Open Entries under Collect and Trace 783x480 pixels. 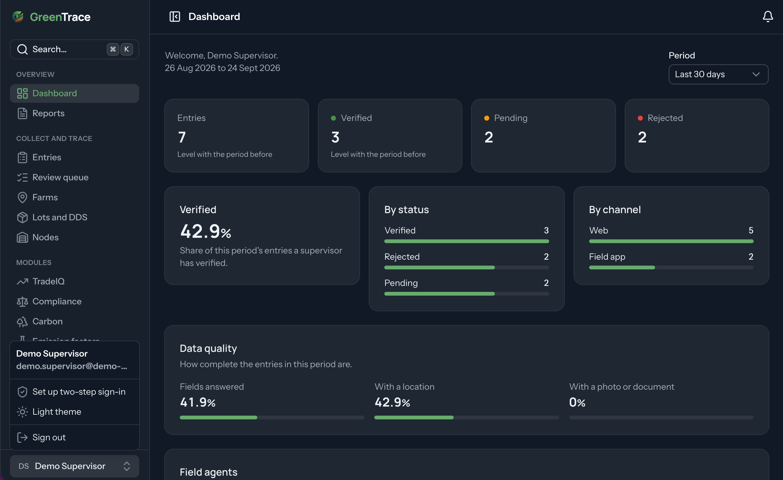[75, 157]
